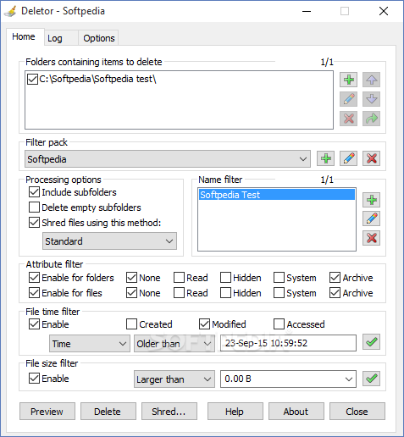
Task: Check System attribute in the files row
Action: click(279, 293)
